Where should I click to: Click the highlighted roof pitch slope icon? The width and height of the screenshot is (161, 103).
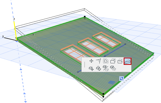coord(128,61)
